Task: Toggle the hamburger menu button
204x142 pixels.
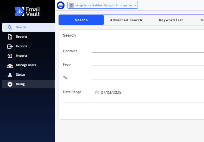Action: pyautogui.click(x=60, y=5)
